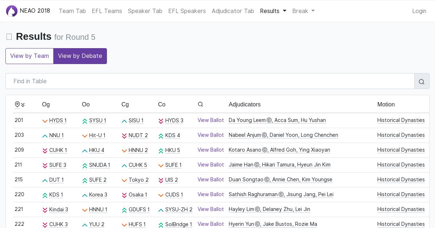435x228 pixels.
Task: Expand the Break dropdown menu
Action: [303, 11]
